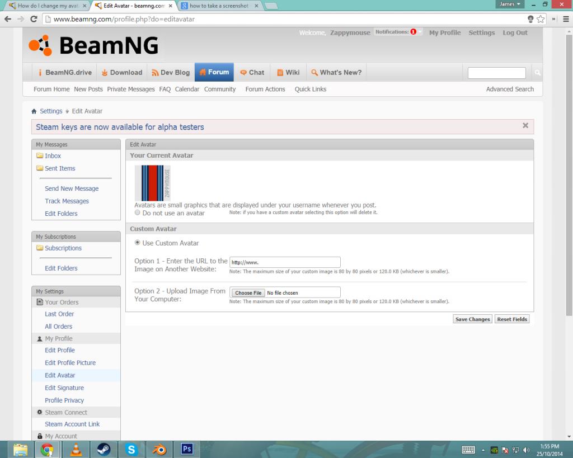Open Skype from the taskbar
Image resolution: width=573 pixels, height=458 pixels.
tap(131, 449)
